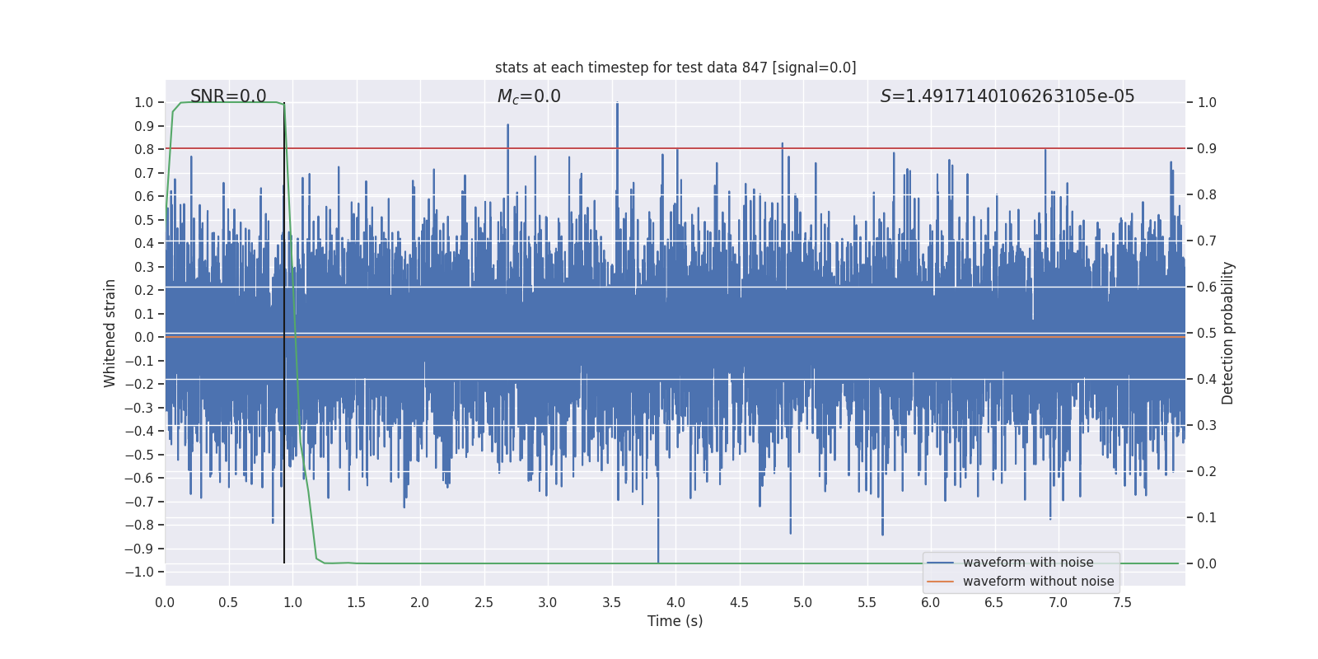Click the time axis tick label 6.0
This screenshot has height=659, width=1318.
[931, 603]
